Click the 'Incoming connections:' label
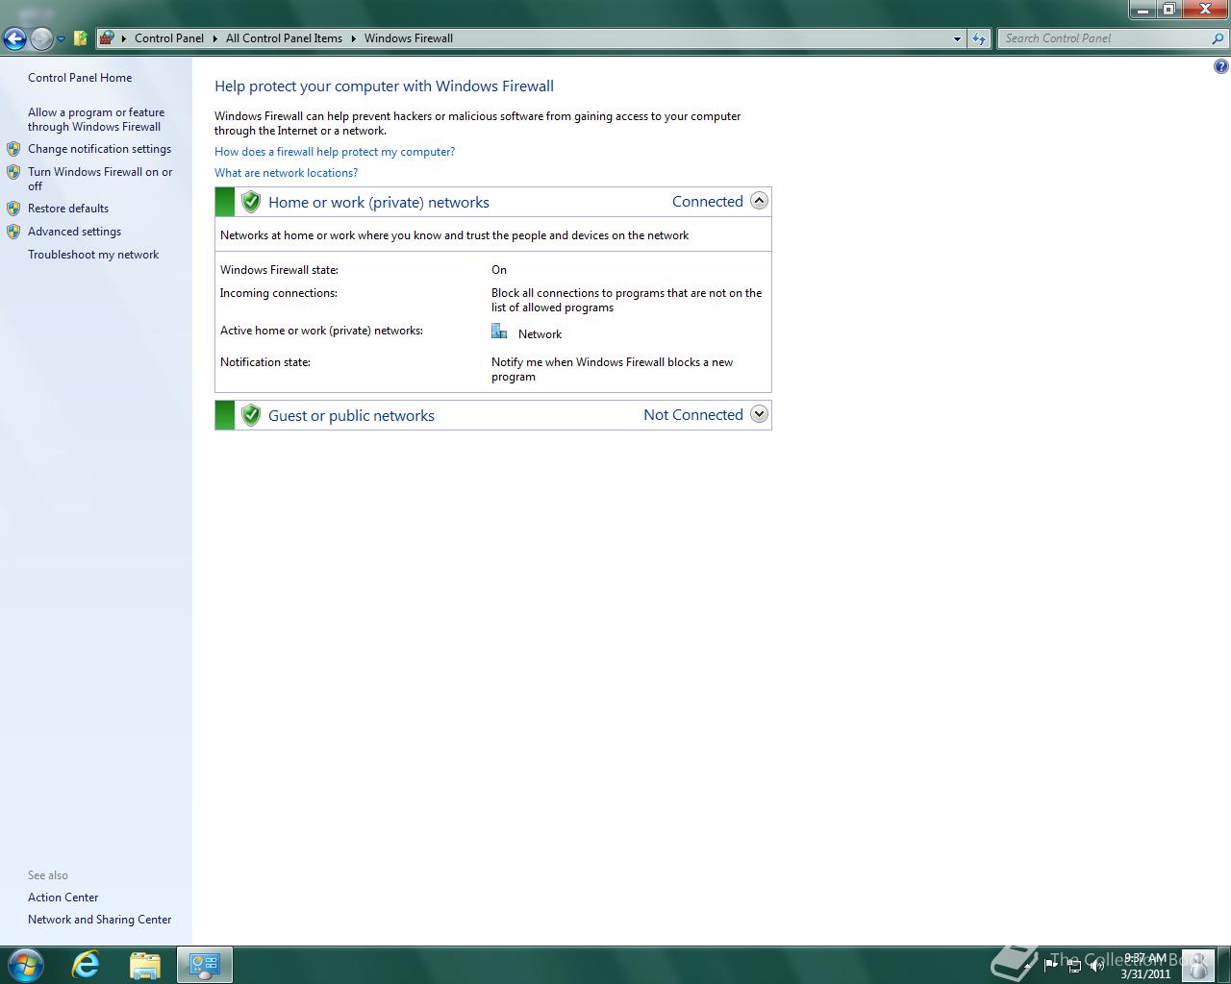1231x984 pixels. [x=279, y=293]
